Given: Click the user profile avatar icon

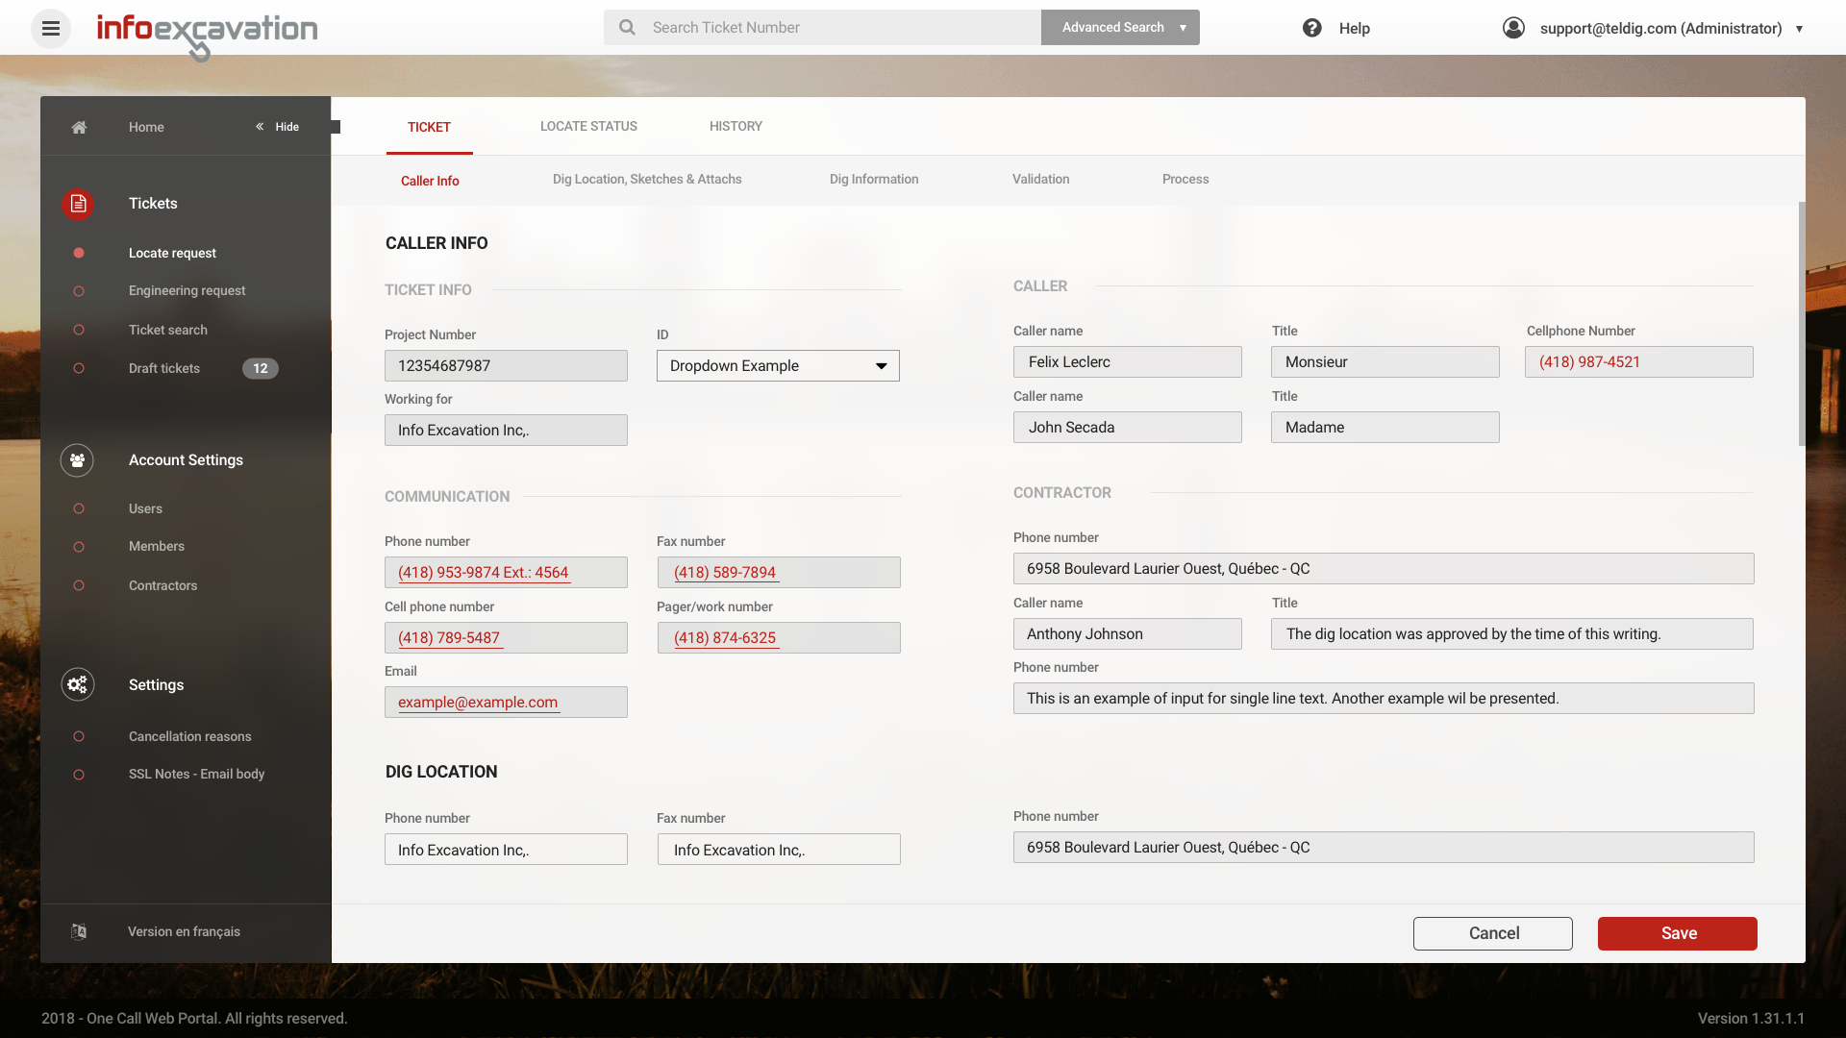Looking at the screenshot, I should pyautogui.click(x=1513, y=28).
